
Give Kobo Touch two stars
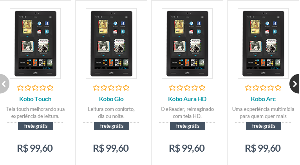tap(28, 88)
